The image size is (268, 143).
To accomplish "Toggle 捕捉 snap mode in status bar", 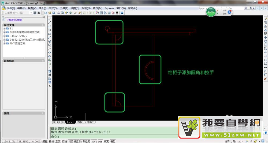I will (x=45, y=141).
